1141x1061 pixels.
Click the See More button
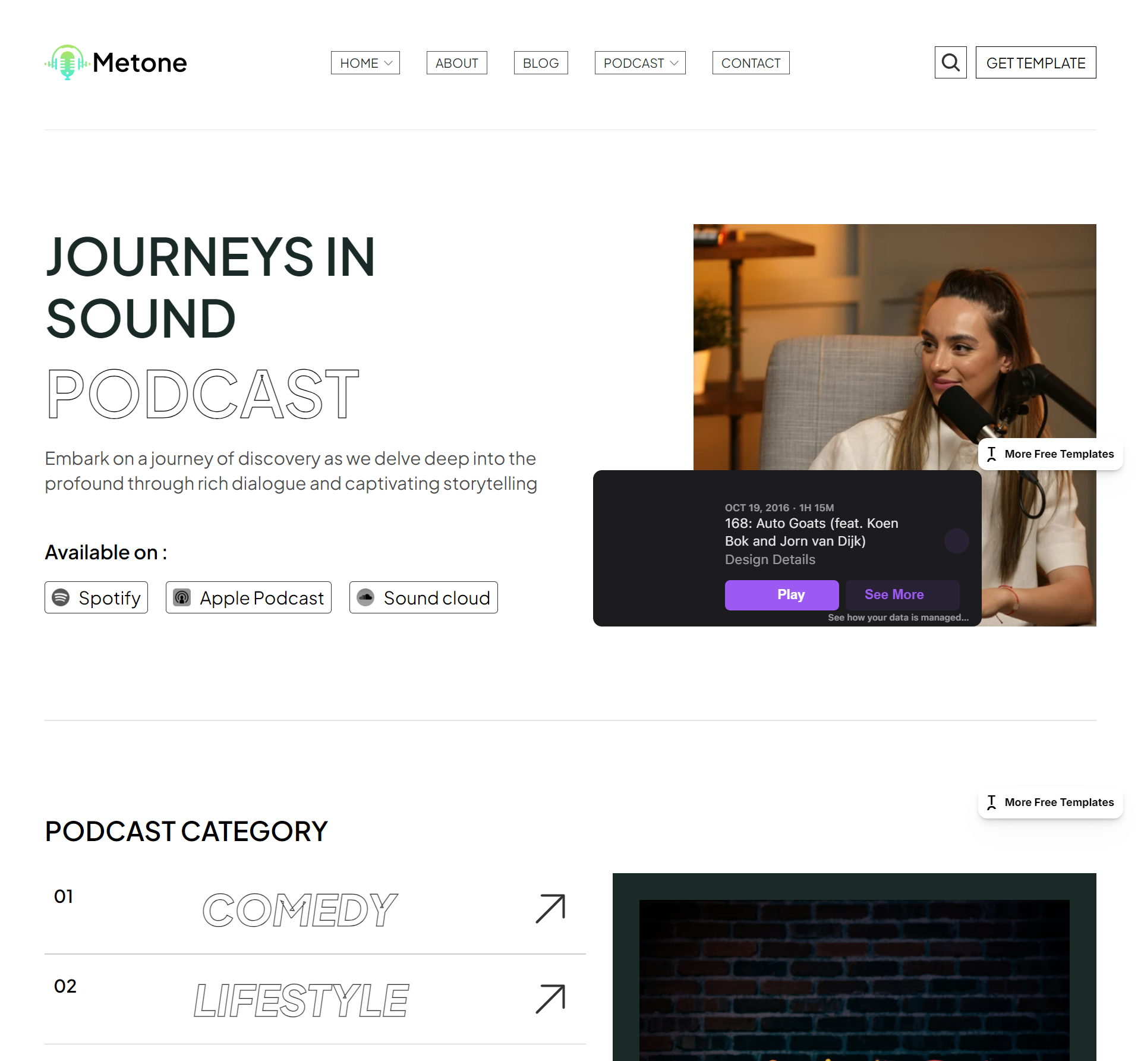pos(901,594)
